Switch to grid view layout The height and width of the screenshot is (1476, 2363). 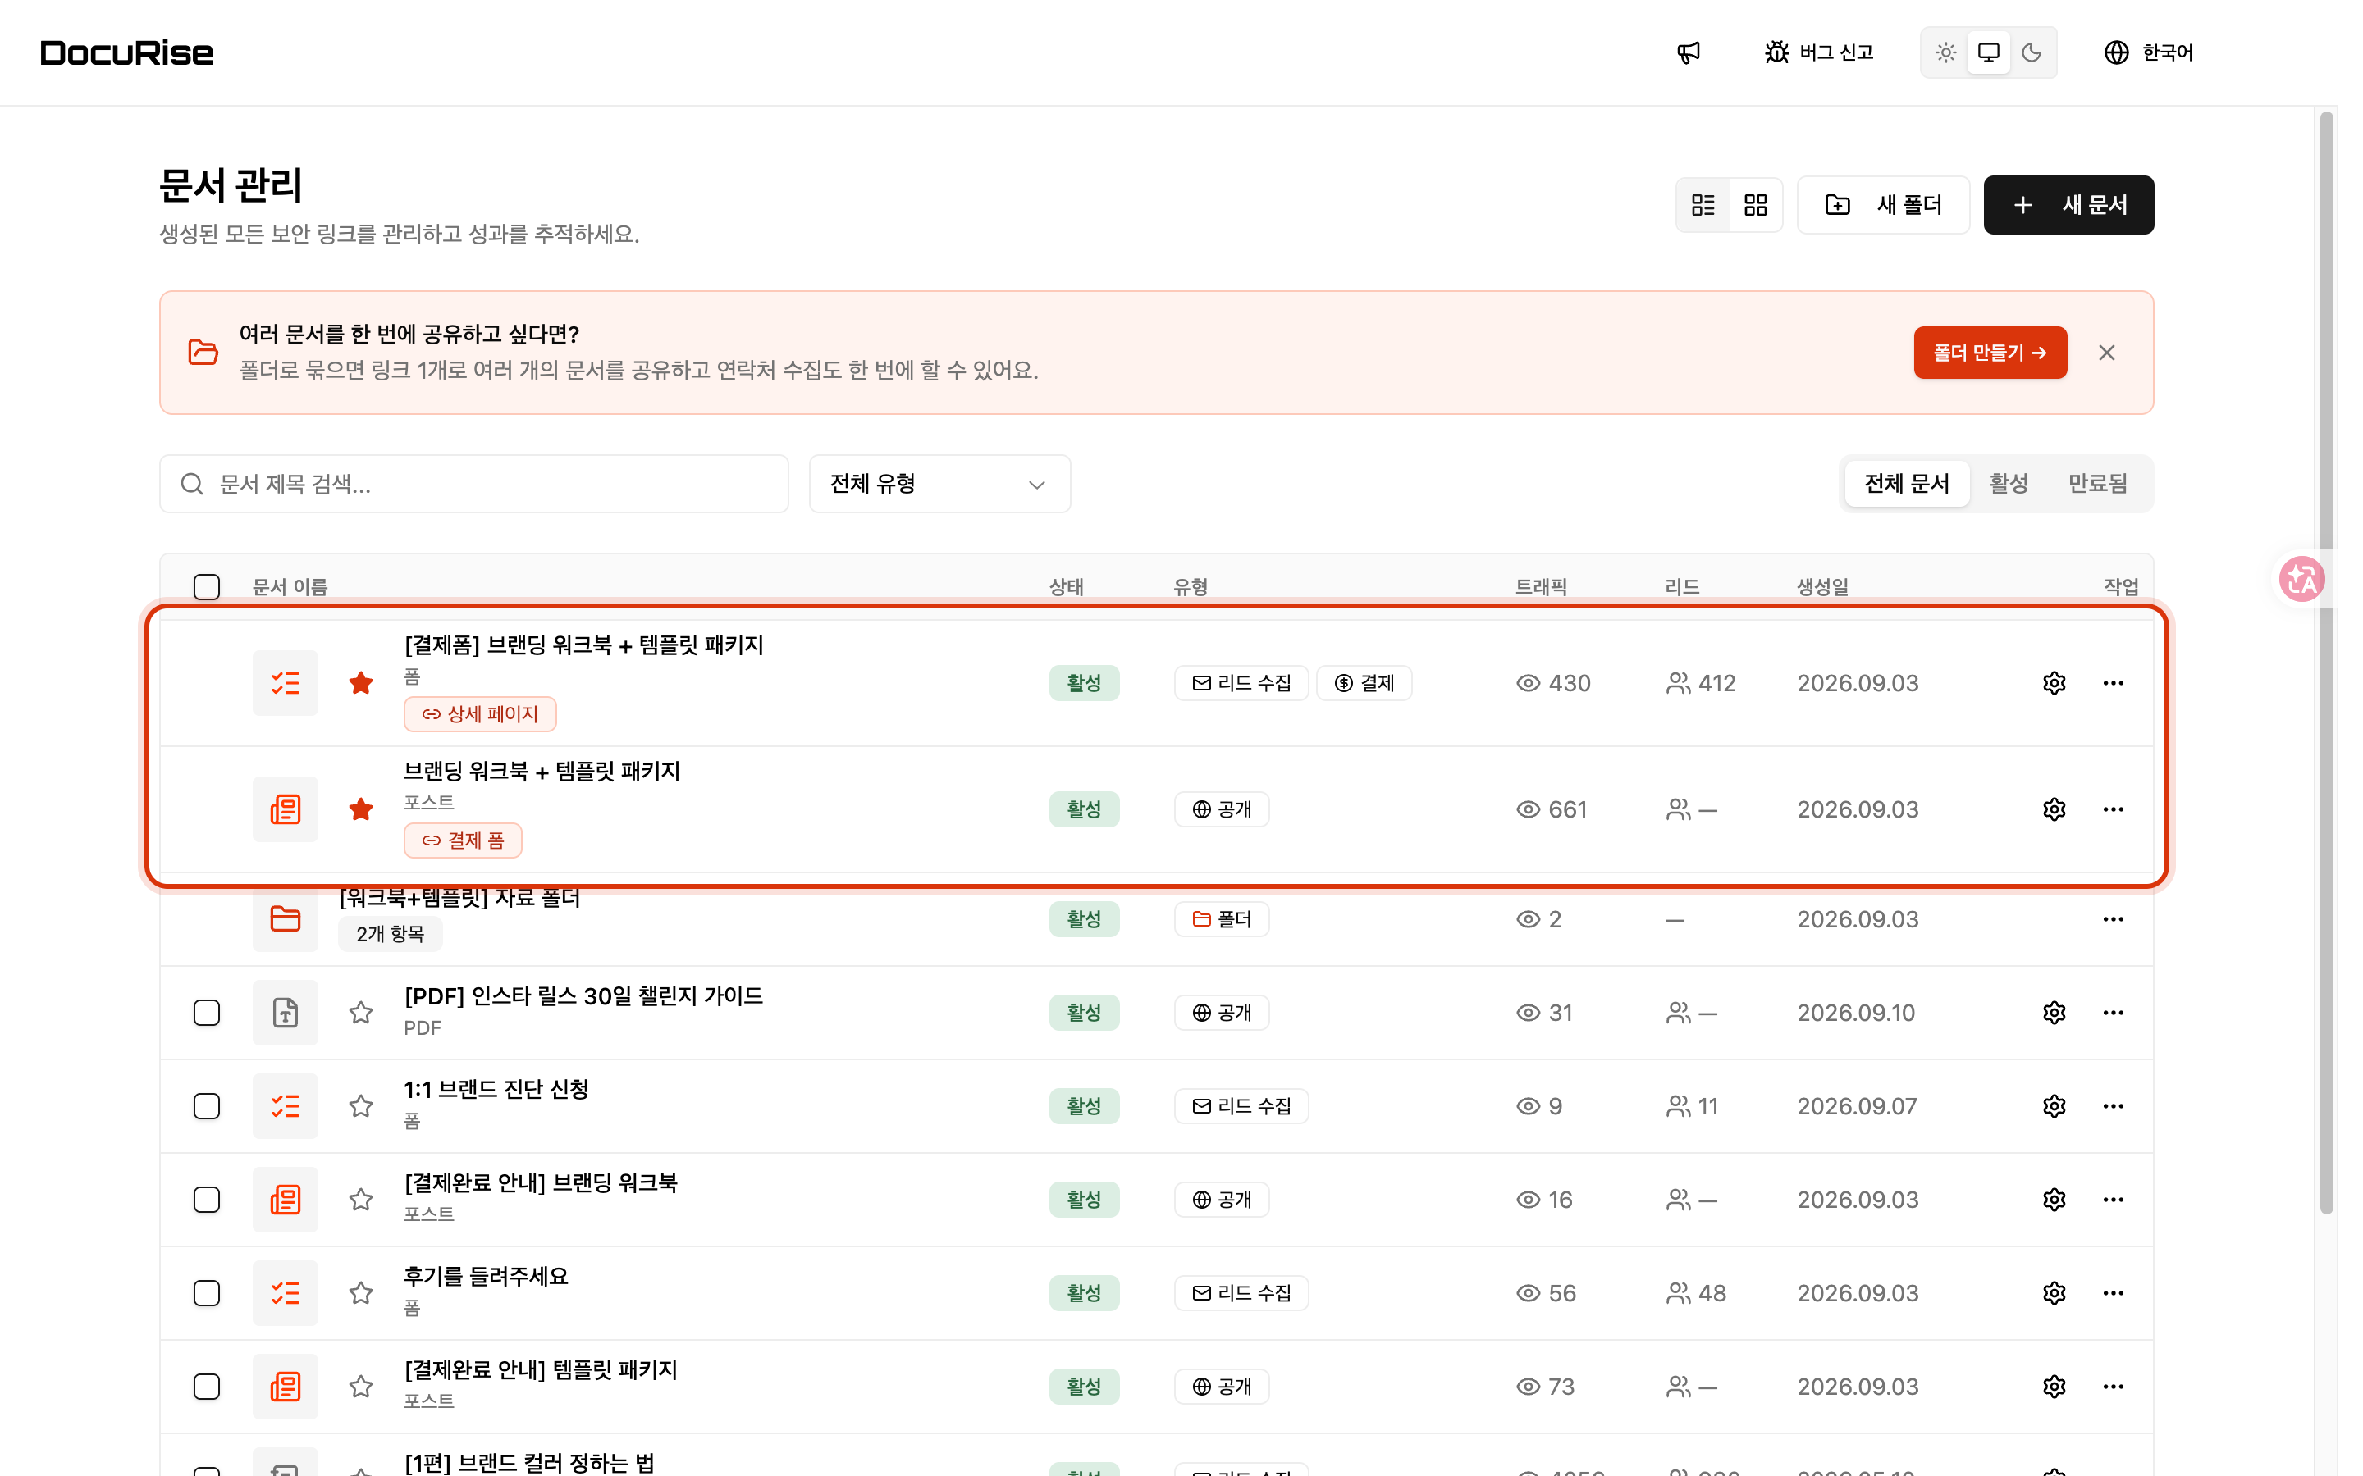(x=1755, y=205)
